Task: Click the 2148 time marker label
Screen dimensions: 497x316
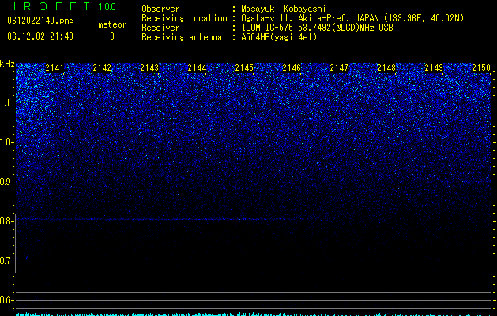Action: tap(386, 68)
